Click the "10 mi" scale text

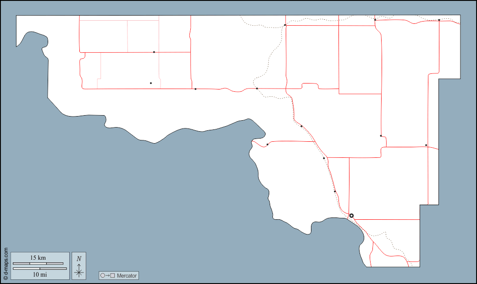point(40,274)
